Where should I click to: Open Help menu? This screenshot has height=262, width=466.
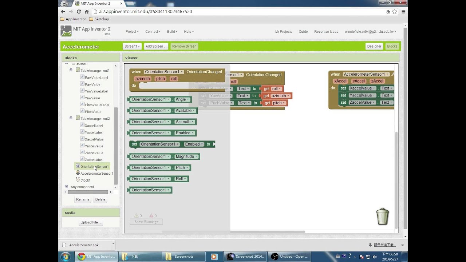pyautogui.click(x=189, y=32)
